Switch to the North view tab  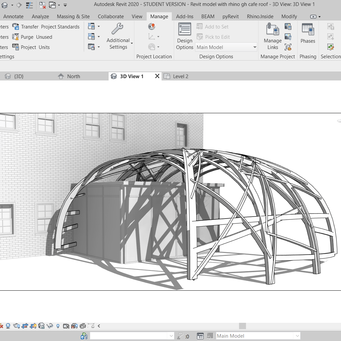(x=73, y=76)
